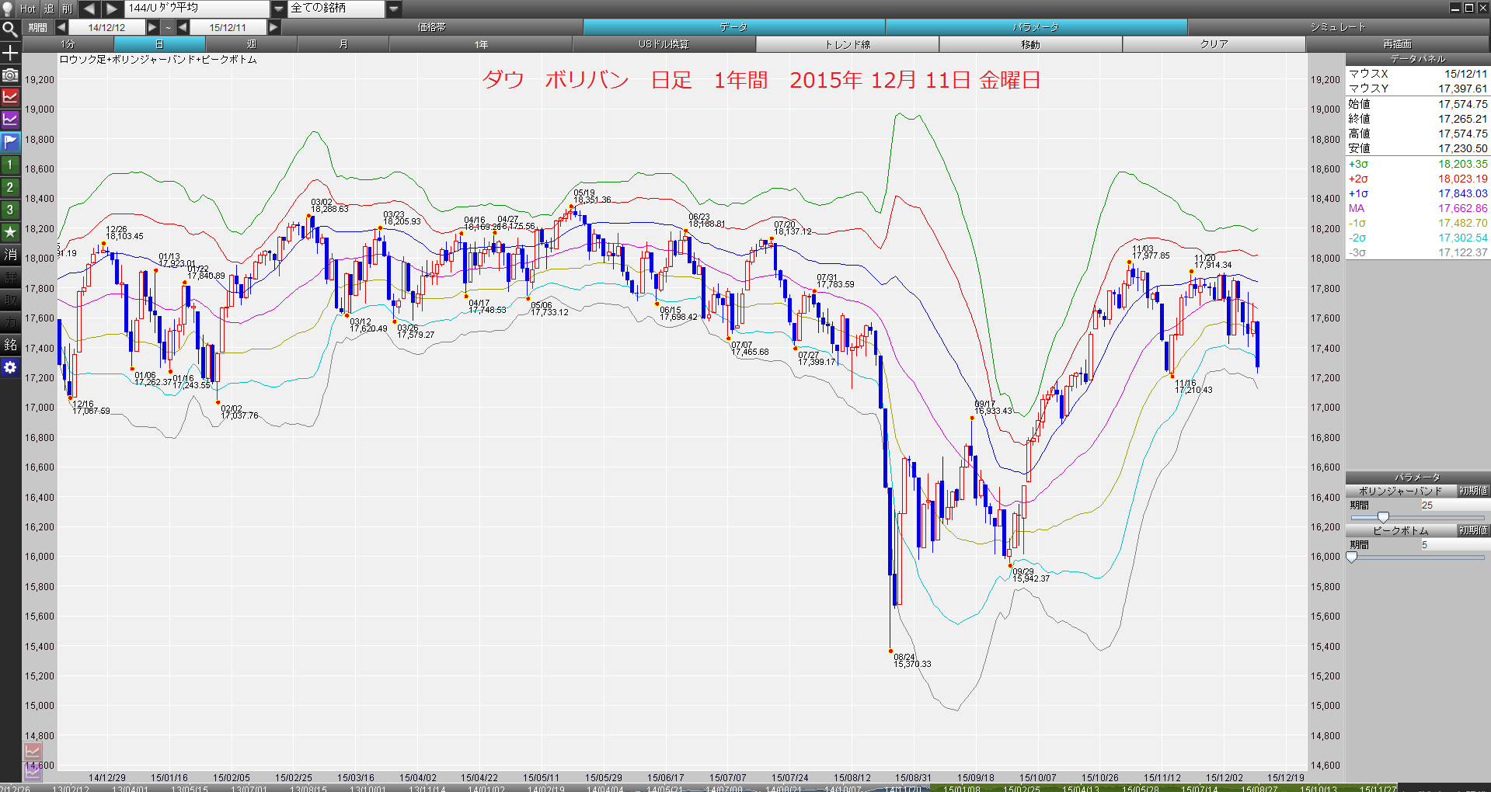Screen dimensions: 1491x792
Task: Open the シミュレート tab
Action: tap(1338, 27)
